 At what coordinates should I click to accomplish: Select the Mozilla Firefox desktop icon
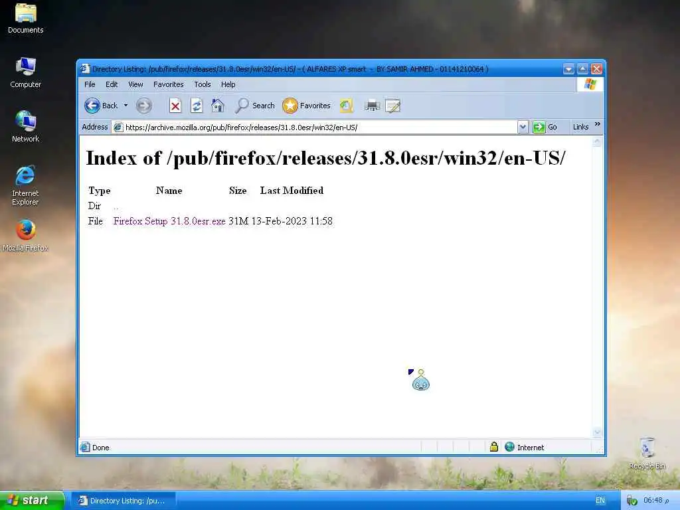[x=26, y=236]
